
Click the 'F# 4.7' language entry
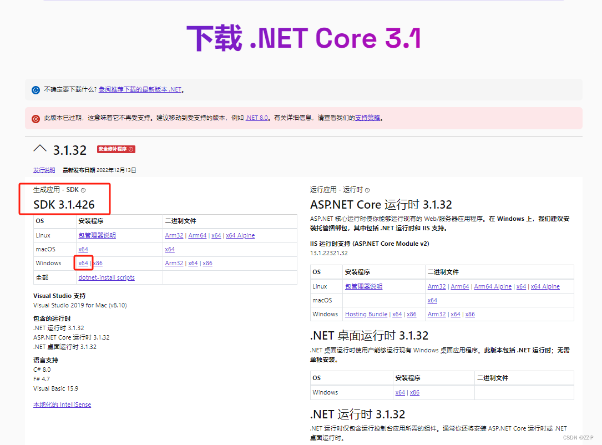coord(42,379)
